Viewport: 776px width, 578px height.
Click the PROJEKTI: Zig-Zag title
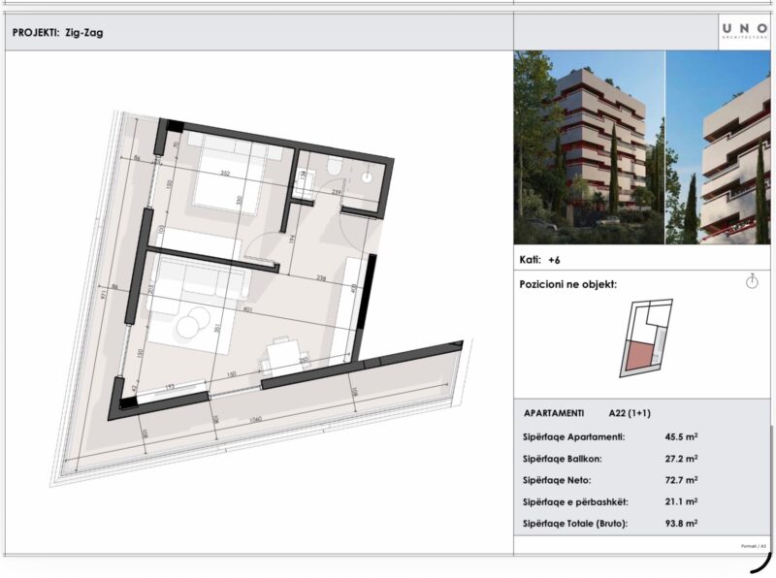coord(57,33)
